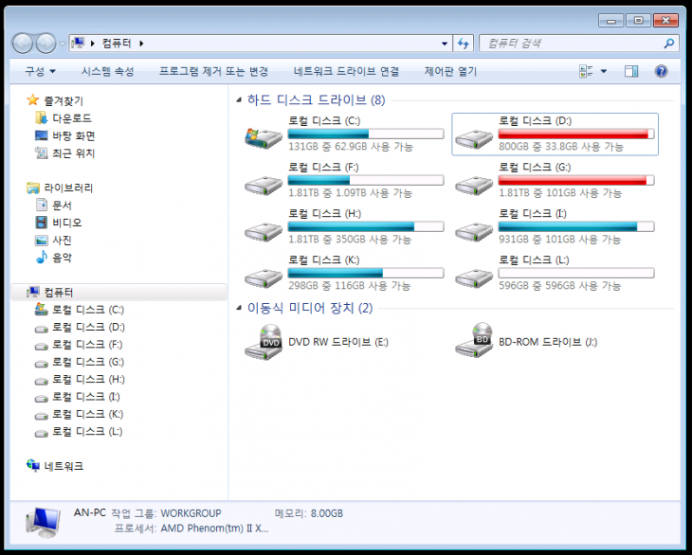
Task: Go forward with the Forward arrow button
Action: (46, 44)
